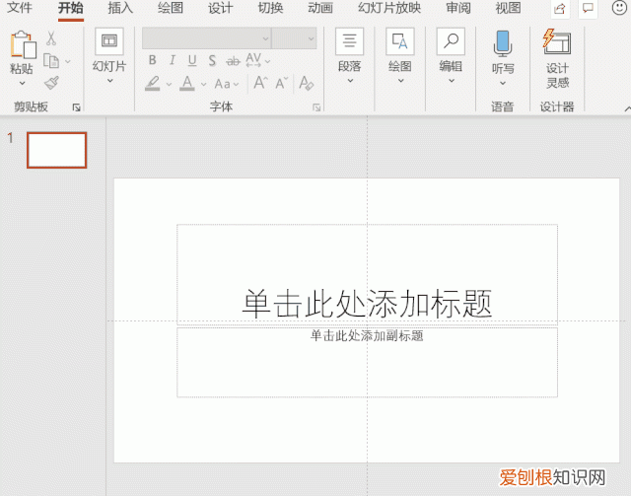631x496 pixels.
Task: Toggle Underline formatting
Action: [x=192, y=60]
